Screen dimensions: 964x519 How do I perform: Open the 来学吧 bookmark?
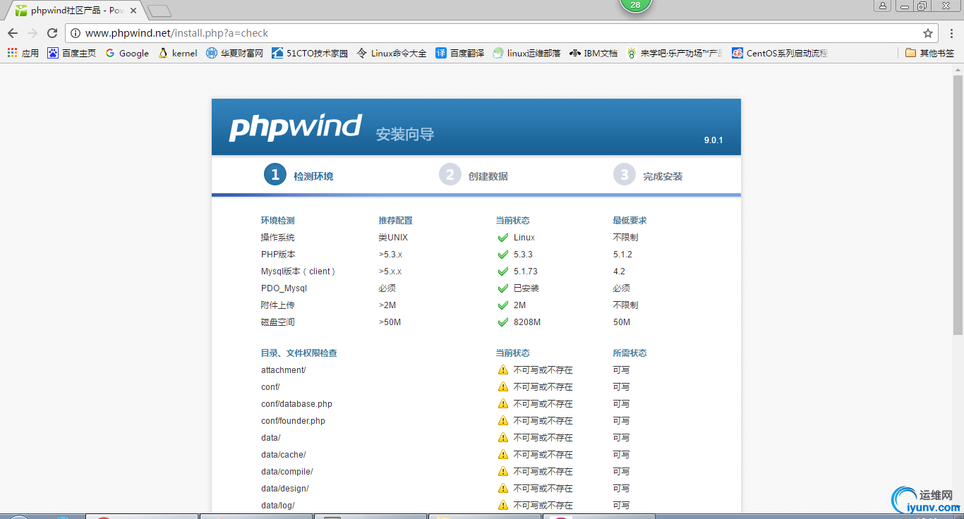click(x=675, y=53)
